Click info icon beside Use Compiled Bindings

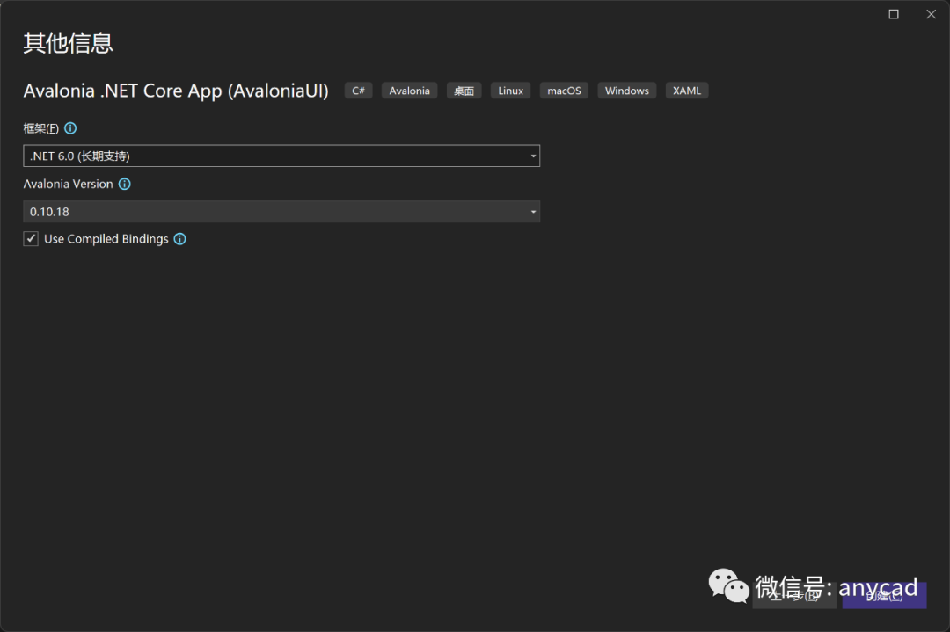[x=180, y=239]
